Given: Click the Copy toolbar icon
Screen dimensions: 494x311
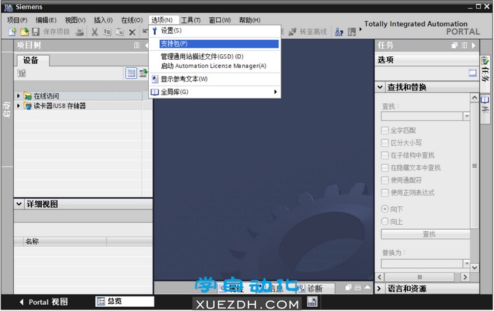Looking at the screenshot, I should [x=108, y=32].
